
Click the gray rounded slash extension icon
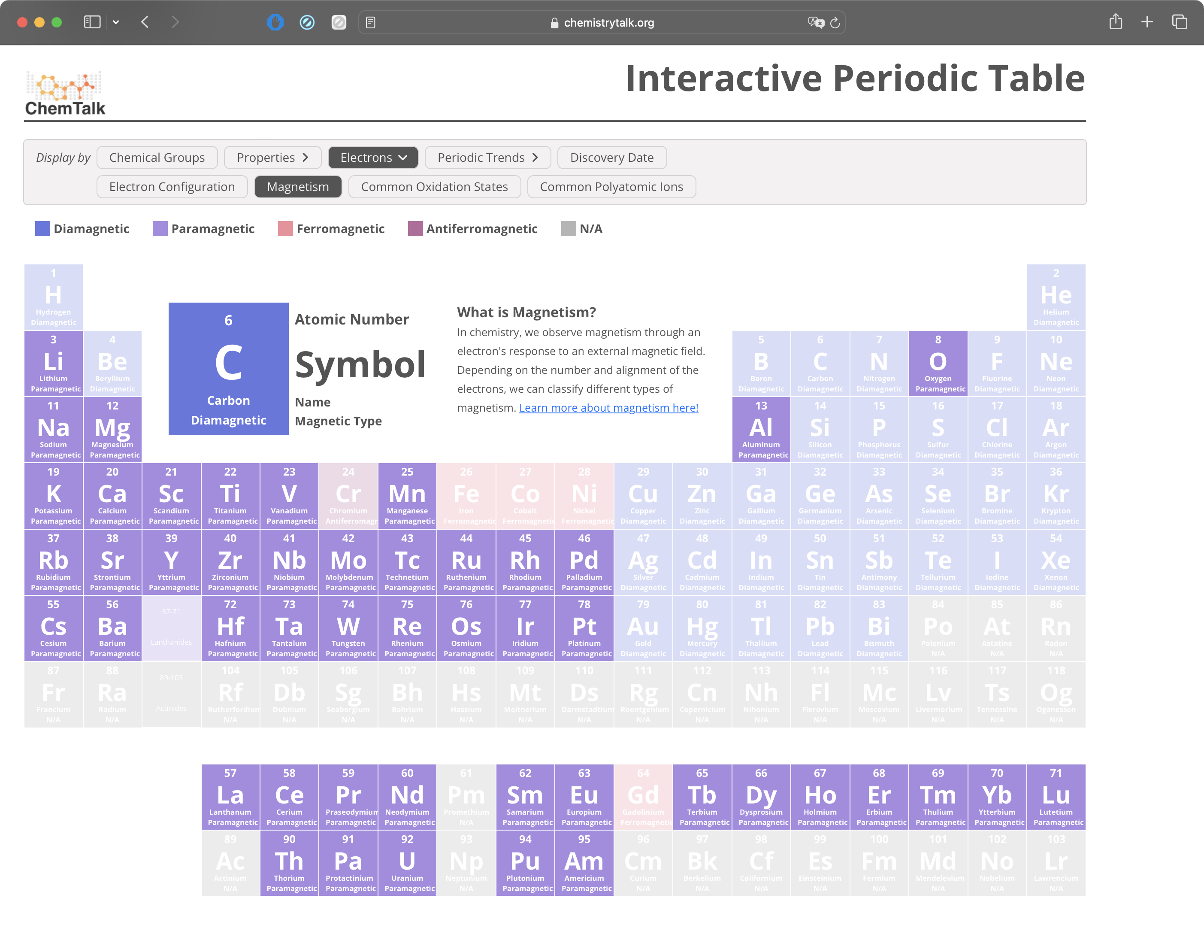pos(339,22)
